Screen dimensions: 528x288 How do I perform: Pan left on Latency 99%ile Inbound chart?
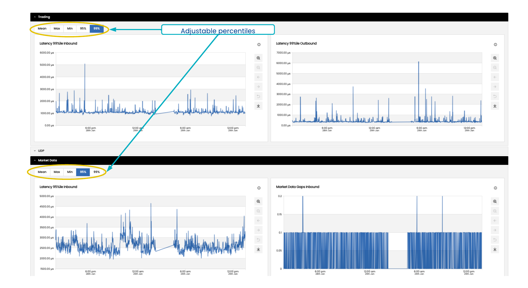pos(258,77)
